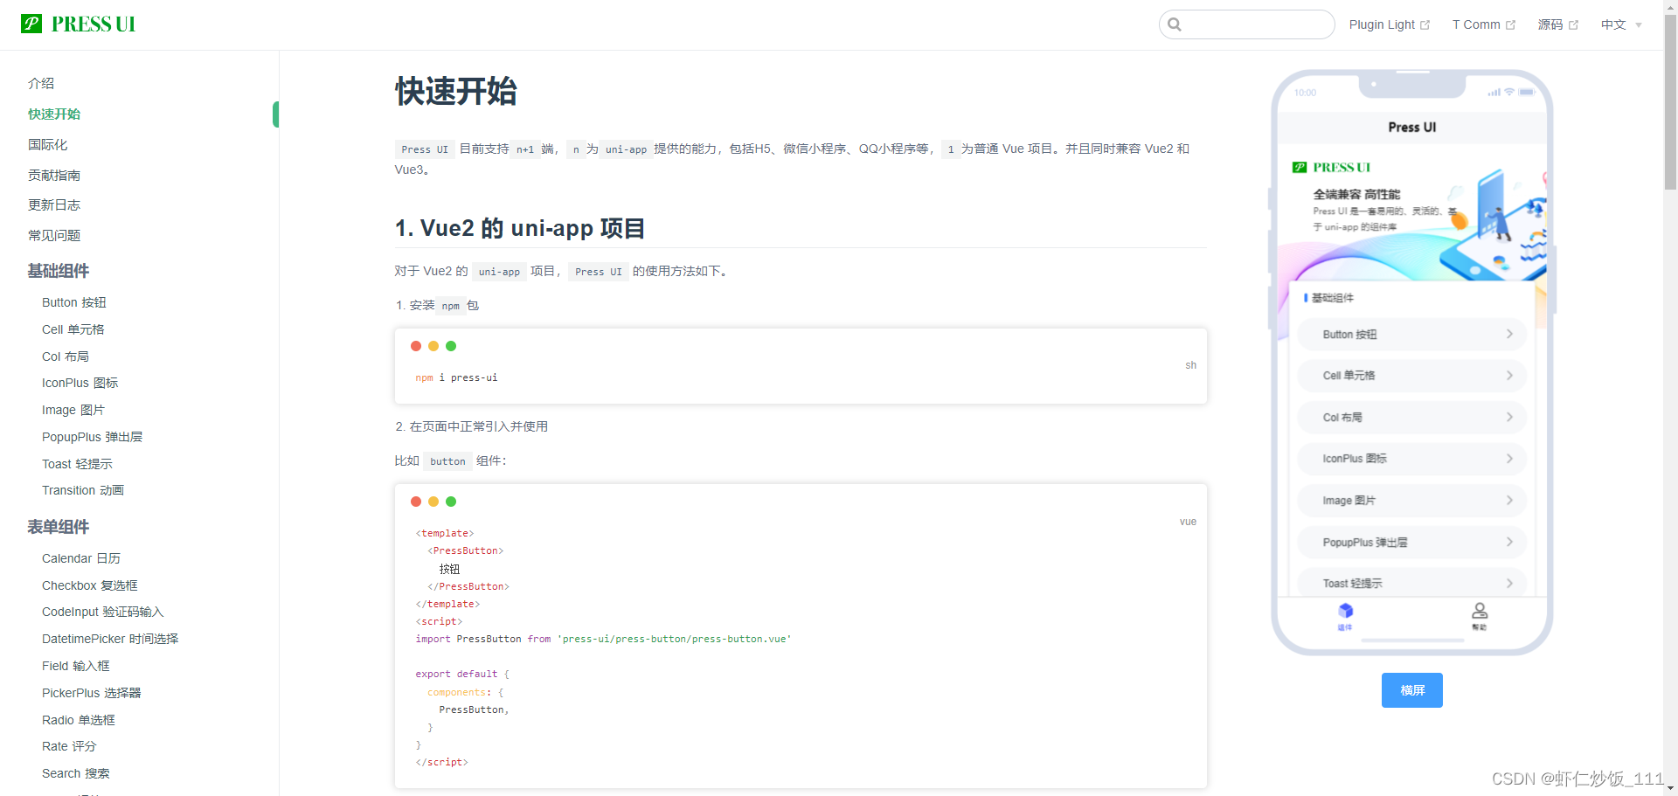The height and width of the screenshot is (796, 1678).
Task: Tap the 组件 tab icon in phone preview
Action: (x=1345, y=611)
